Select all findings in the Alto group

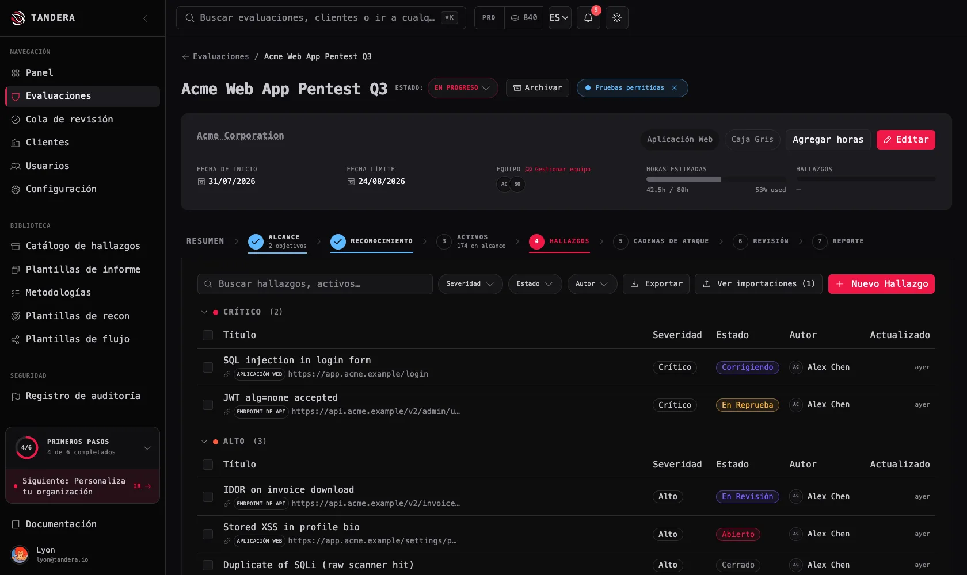(x=208, y=465)
